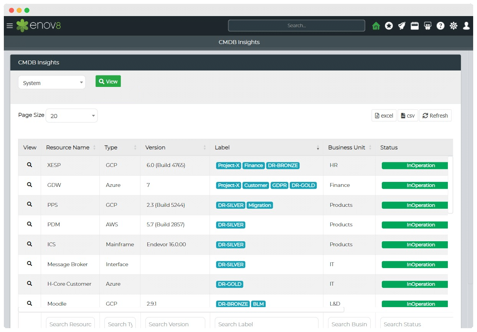
Task: Open settings with the gear icon
Action: coord(454,26)
